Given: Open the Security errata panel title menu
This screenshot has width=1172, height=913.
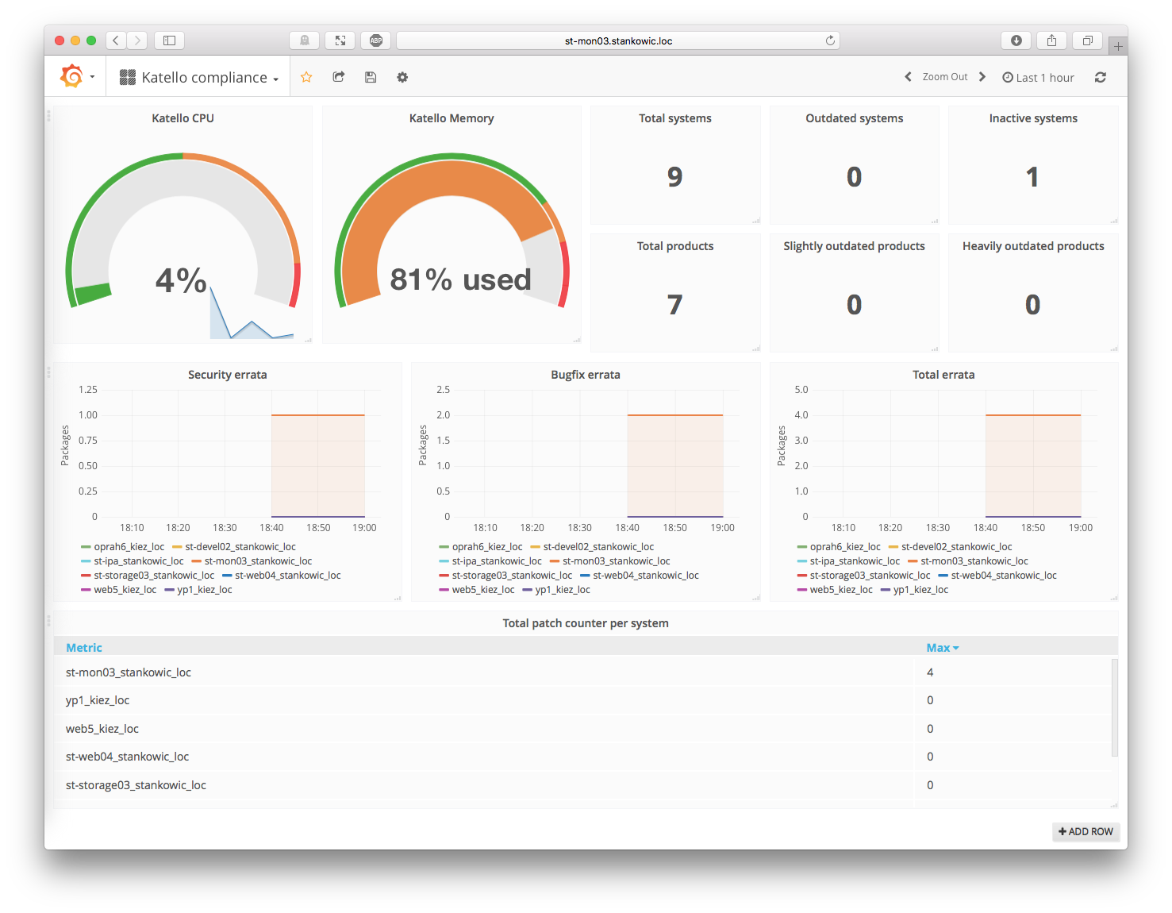Looking at the screenshot, I should (228, 375).
